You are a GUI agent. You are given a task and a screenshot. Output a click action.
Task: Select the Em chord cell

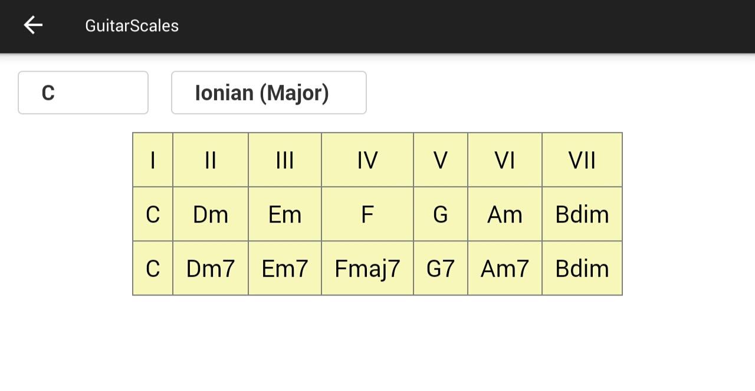(285, 214)
